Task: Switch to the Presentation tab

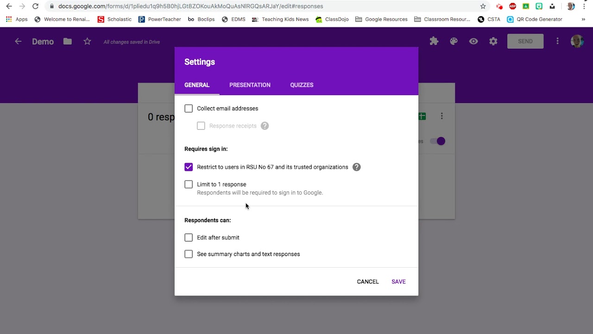Action: [x=250, y=85]
